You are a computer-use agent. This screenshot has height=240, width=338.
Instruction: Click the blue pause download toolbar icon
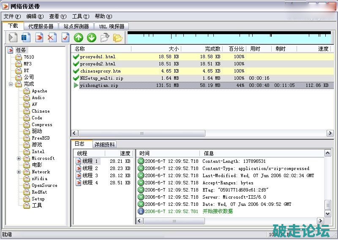[x=26, y=38]
